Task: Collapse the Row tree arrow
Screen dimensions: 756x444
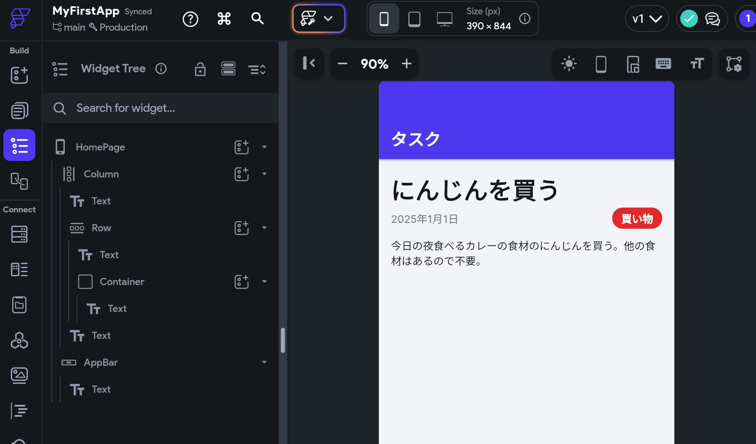Action: tap(264, 228)
